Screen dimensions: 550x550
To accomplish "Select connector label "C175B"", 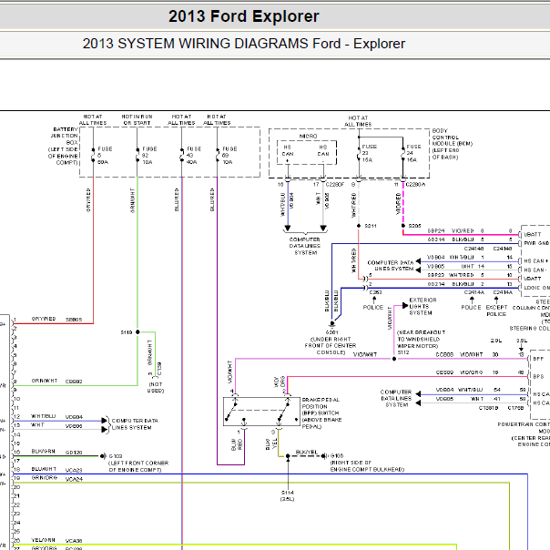I will tap(515, 408).
